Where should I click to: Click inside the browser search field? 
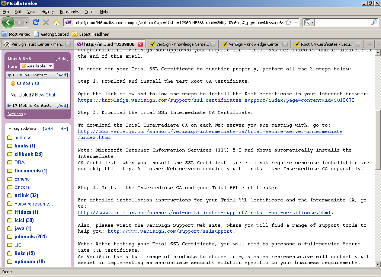pyautogui.click(x=343, y=22)
